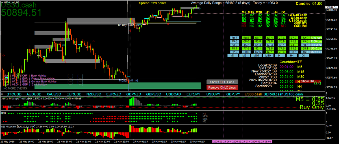This screenshot has height=144, width=339.
Task: Click the highlighted US30.cash symbol button
Action: [253, 94]
